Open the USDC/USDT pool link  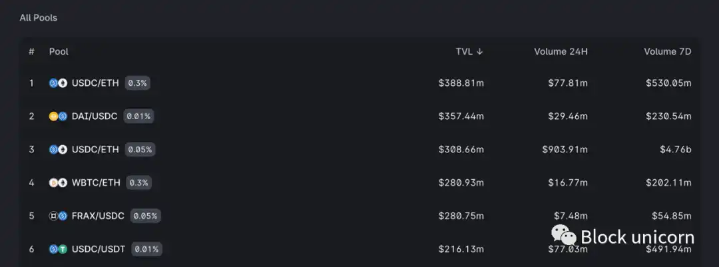pos(99,249)
